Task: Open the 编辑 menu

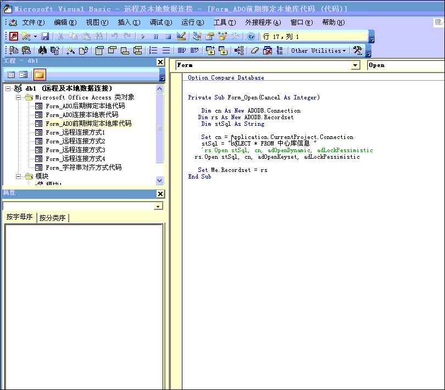Action: click(x=65, y=23)
